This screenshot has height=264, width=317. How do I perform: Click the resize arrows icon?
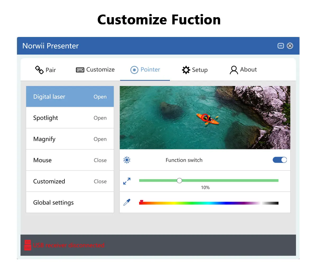pyautogui.click(x=127, y=181)
